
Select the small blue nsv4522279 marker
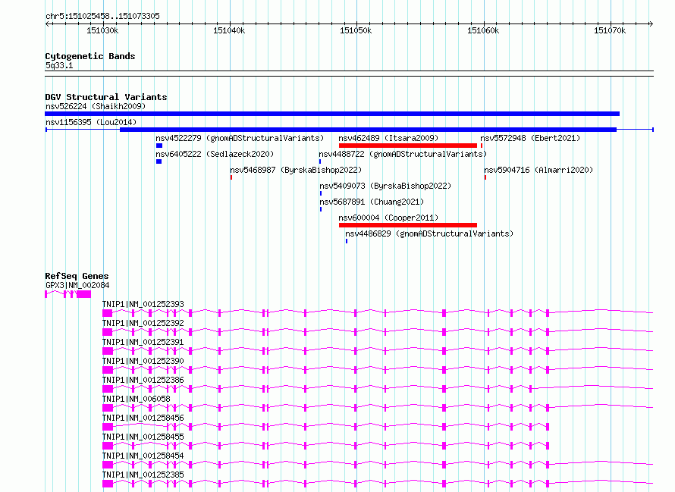click(x=159, y=146)
